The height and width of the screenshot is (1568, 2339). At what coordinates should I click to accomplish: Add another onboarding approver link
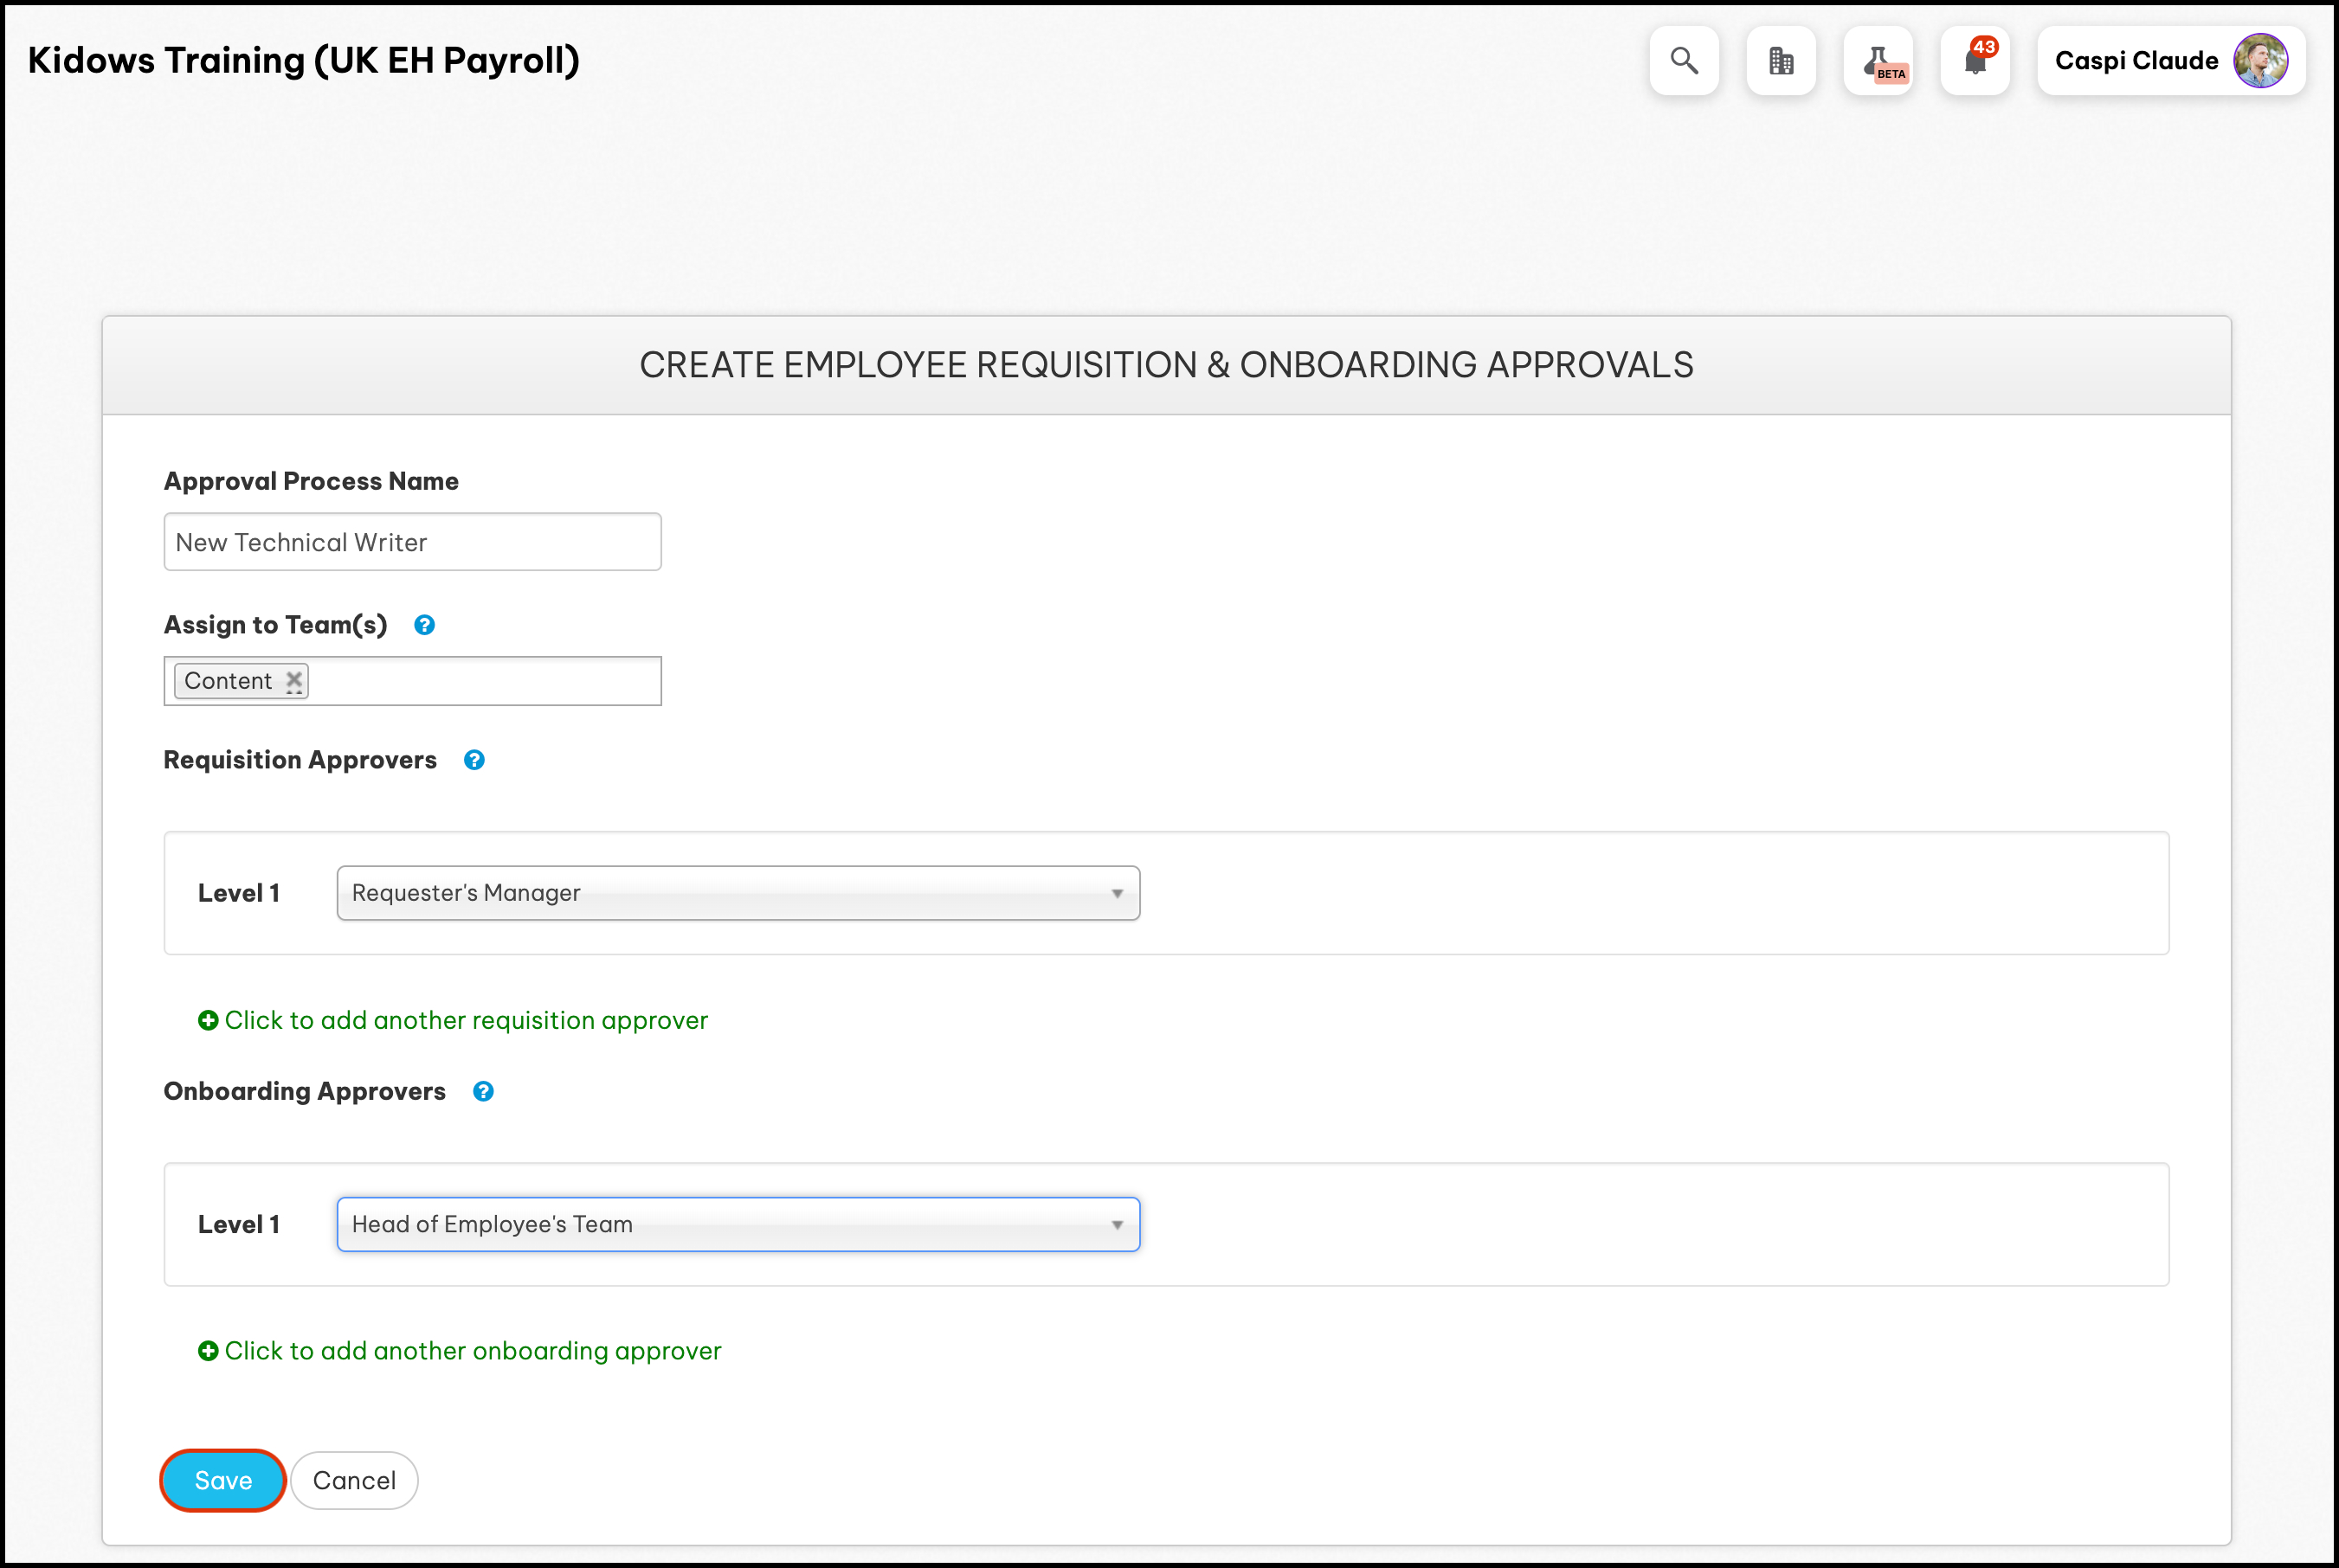click(x=459, y=1351)
